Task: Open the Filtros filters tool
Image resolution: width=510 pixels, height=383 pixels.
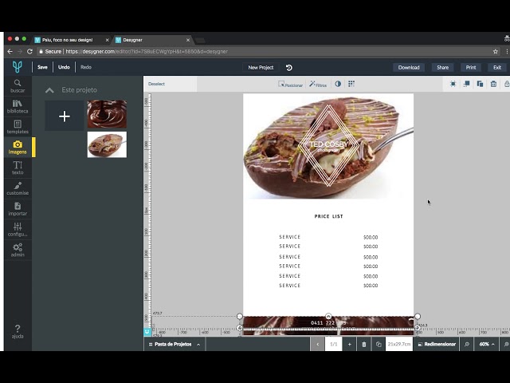Action: click(318, 84)
